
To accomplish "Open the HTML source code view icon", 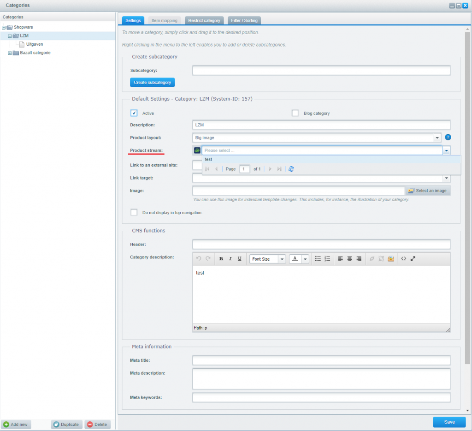I will point(403,258).
